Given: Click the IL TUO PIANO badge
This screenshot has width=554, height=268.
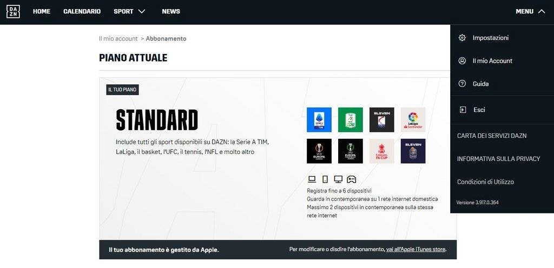Looking at the screenshot, I should pyautogui.click(x=122, y=90).
